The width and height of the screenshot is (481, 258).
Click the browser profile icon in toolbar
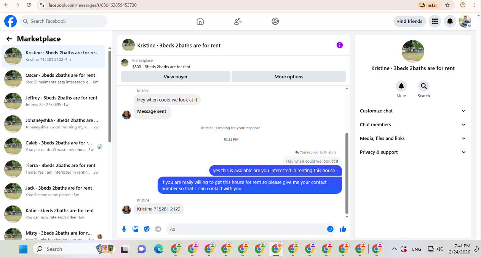click(x=463, y=5)
